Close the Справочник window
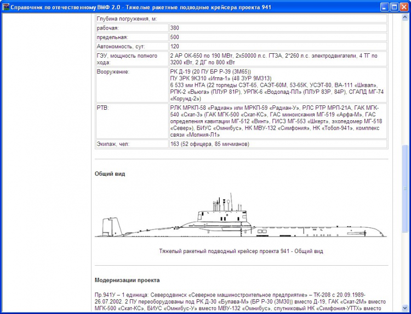The width and height of the screenshot is (411, 314). tap(403, 7)
